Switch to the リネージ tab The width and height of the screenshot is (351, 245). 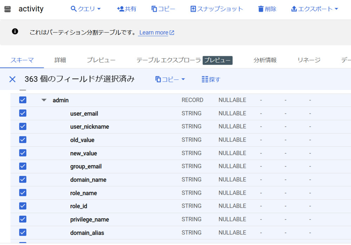tap(309, 60)
